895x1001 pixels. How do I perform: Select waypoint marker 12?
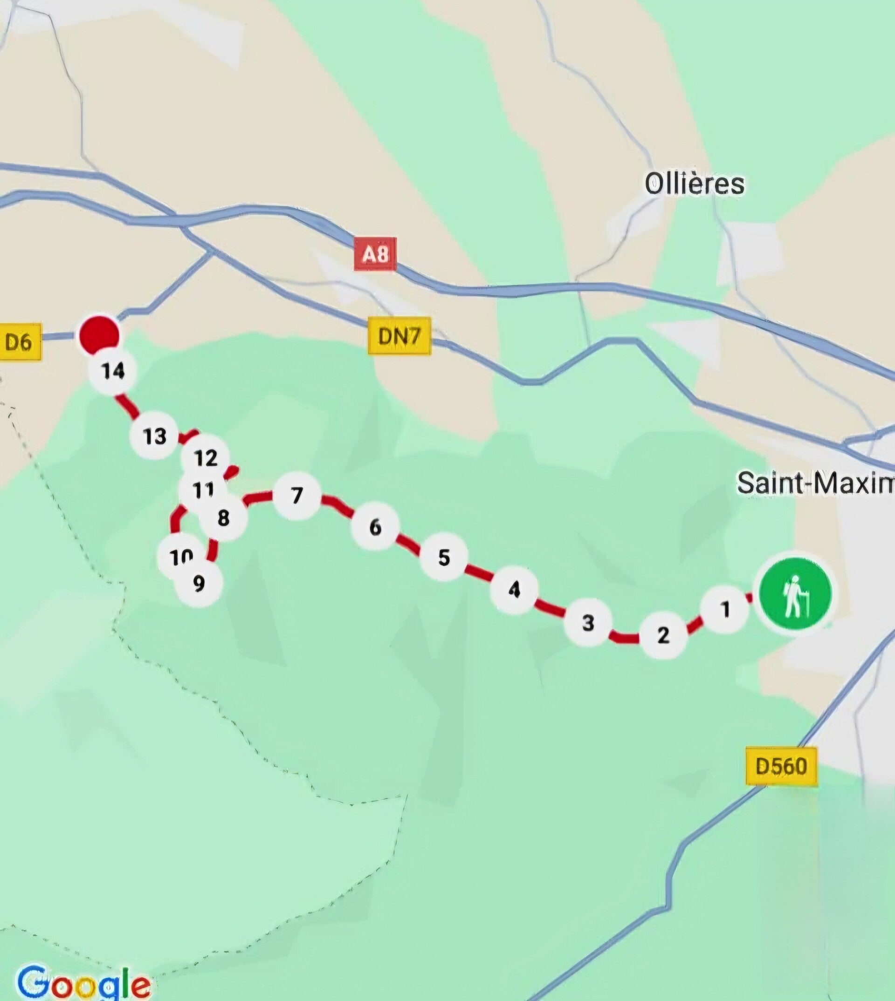[206, 458]
